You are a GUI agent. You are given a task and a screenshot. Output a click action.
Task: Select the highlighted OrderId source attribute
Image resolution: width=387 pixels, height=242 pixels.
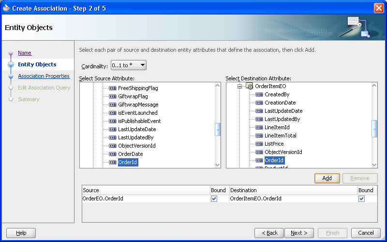click(128, 162)
